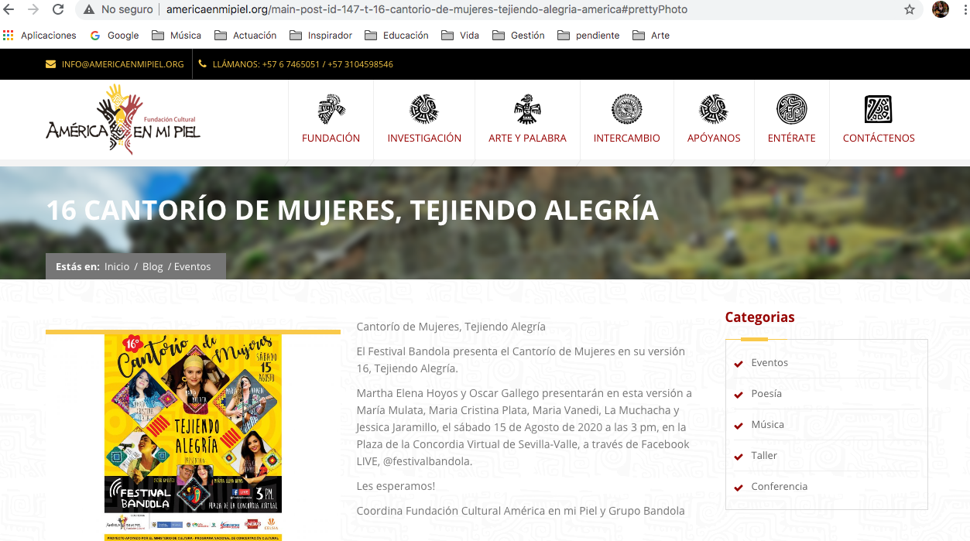This screenshot has height=541, width=970.
Task: Go to Inicio in breadcrumb
Action: click(x=117, y=267)
